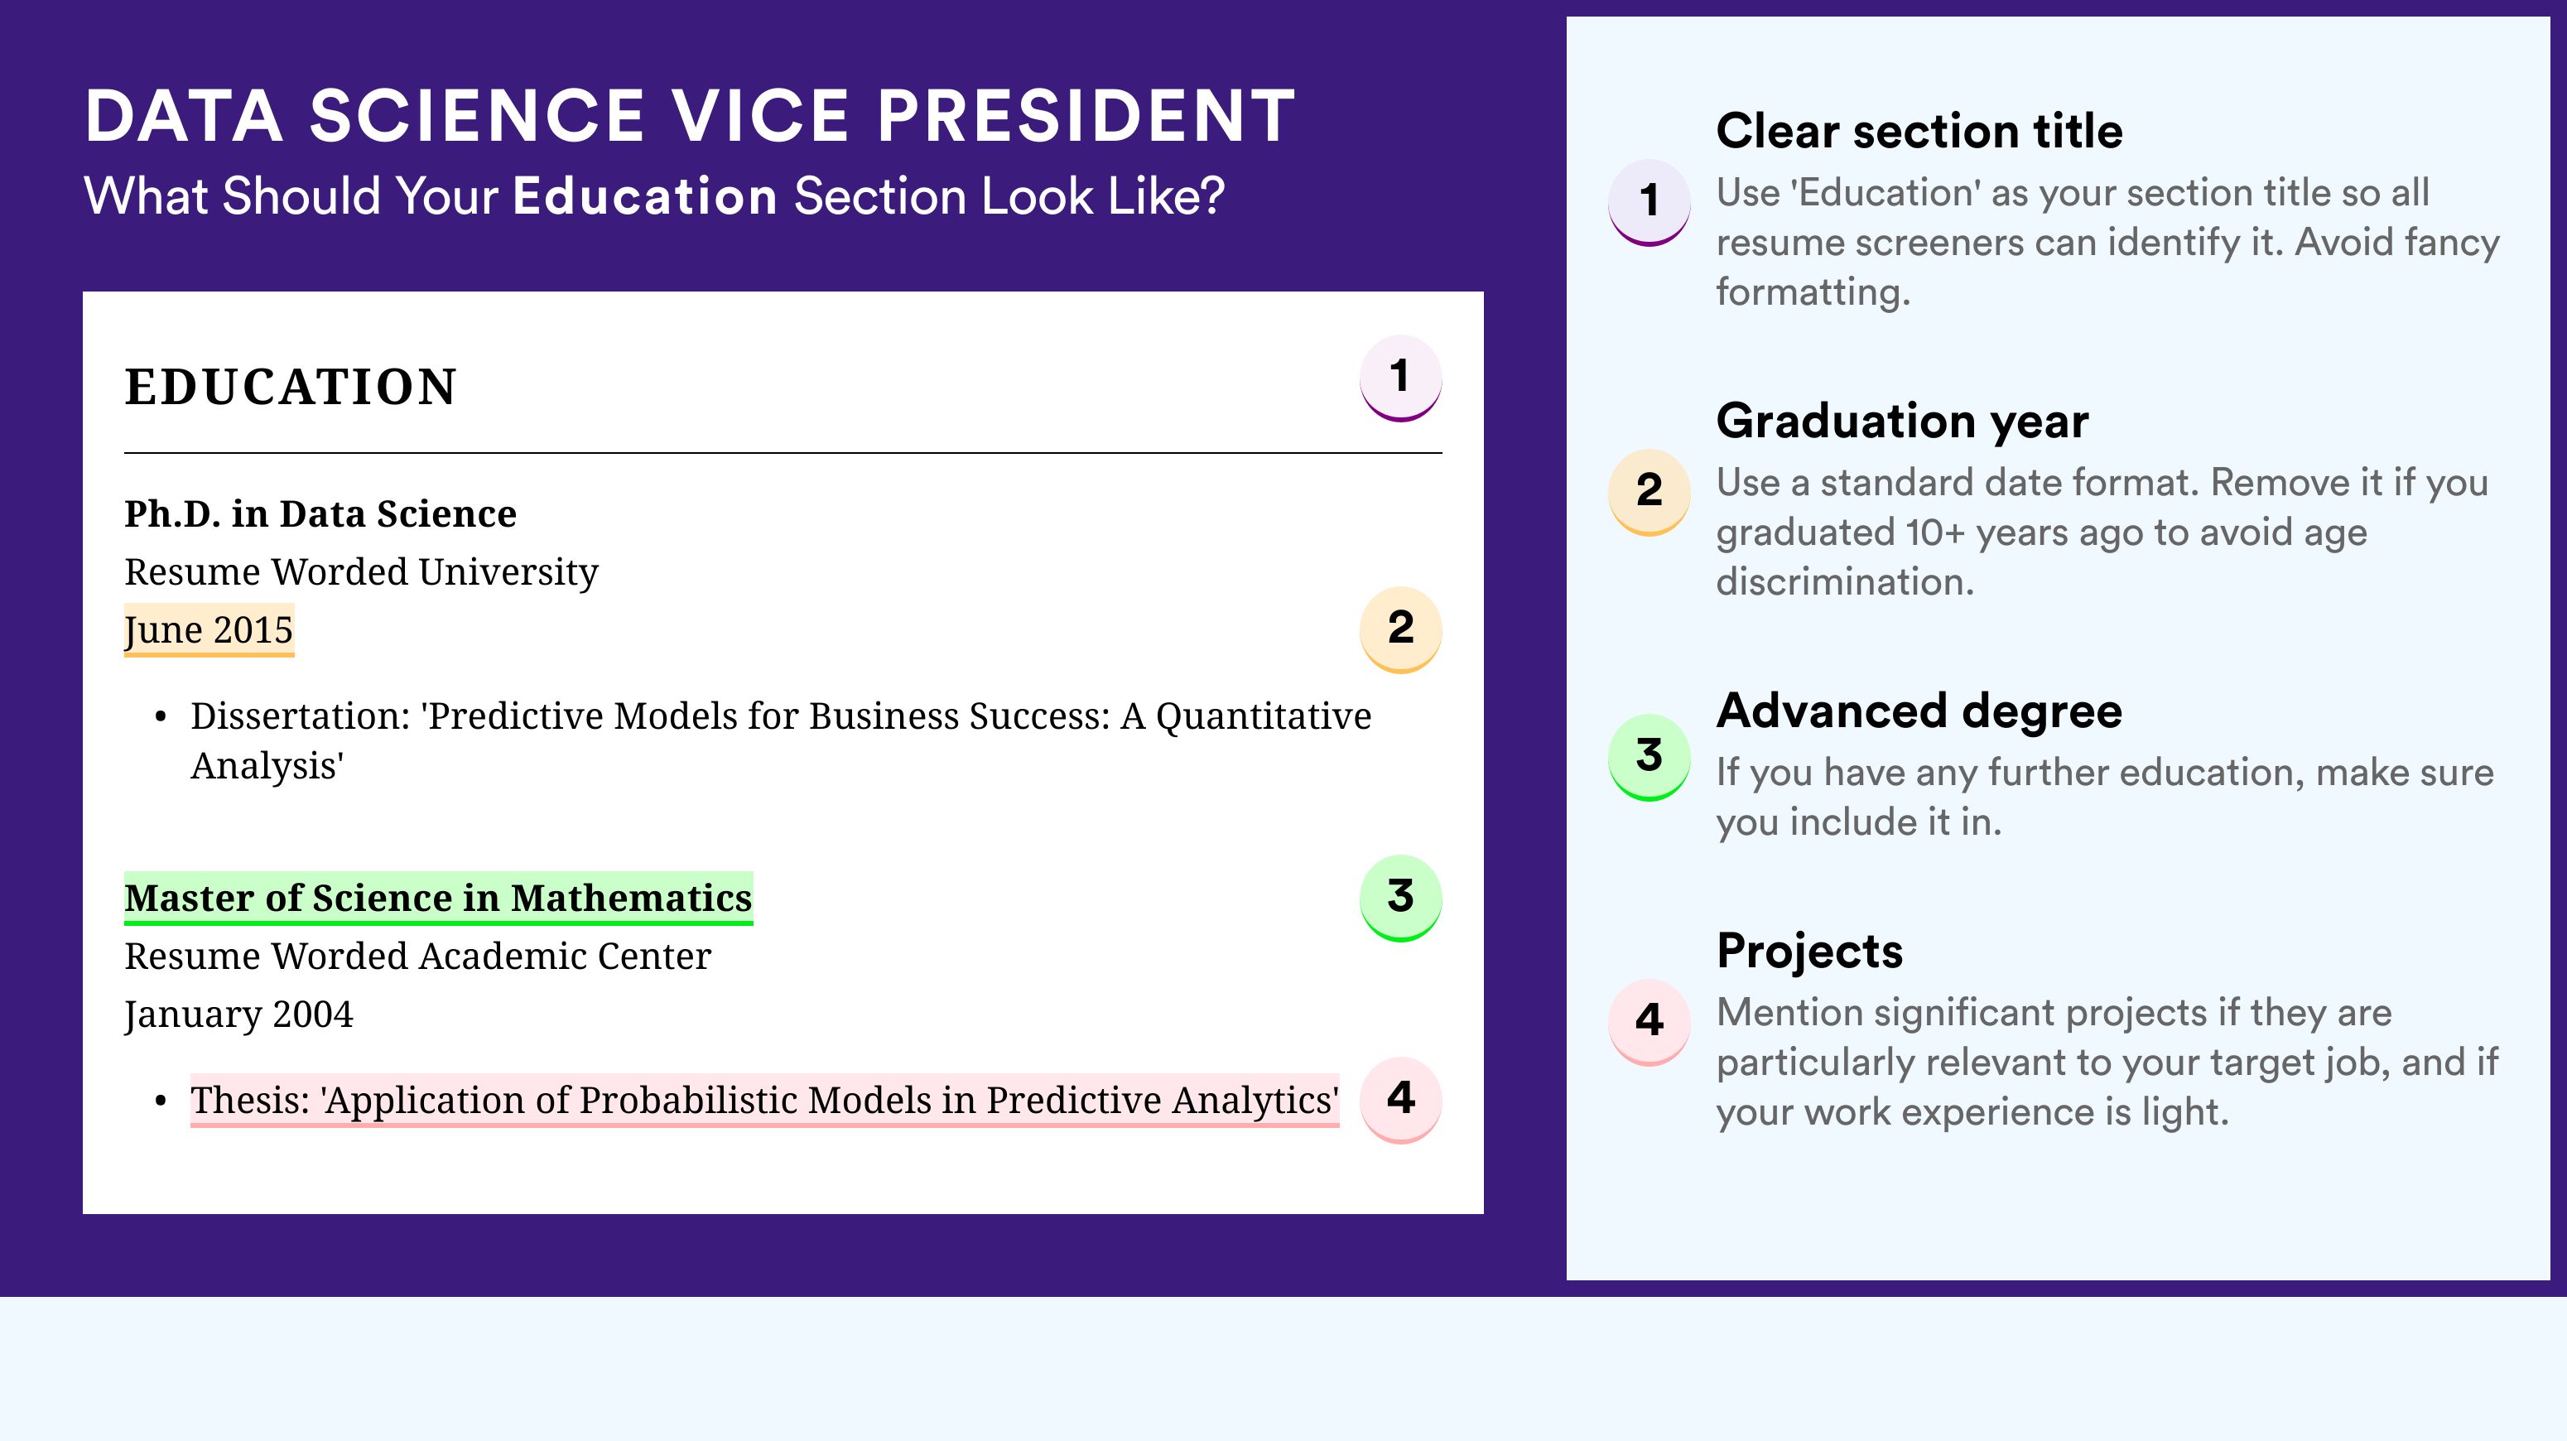Click the orange badge 2 next to June 2015

coord(1400,629)
